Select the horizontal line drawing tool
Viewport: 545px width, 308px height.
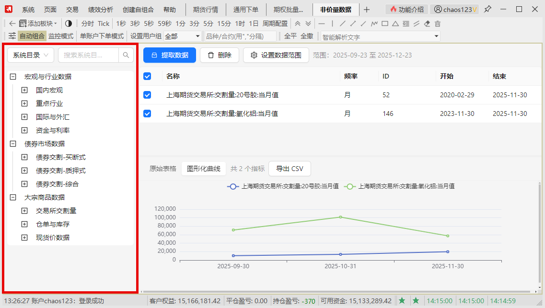click(322, 23)
